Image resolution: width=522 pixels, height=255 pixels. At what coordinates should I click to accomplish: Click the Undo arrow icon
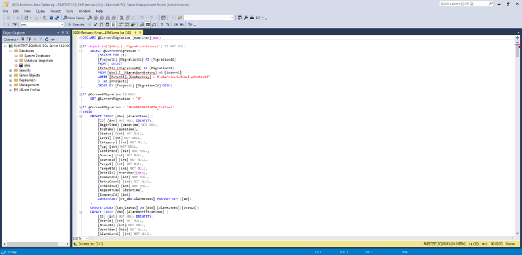[141, 18]
